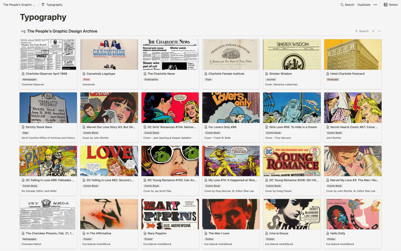Click the Duplicate button
The image size is (401, 251).
[x=364, y=5]
